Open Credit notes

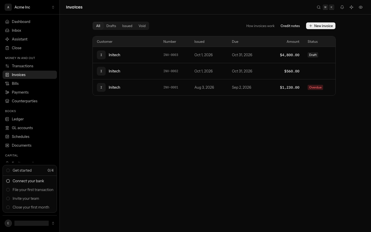tap(290, 26)
